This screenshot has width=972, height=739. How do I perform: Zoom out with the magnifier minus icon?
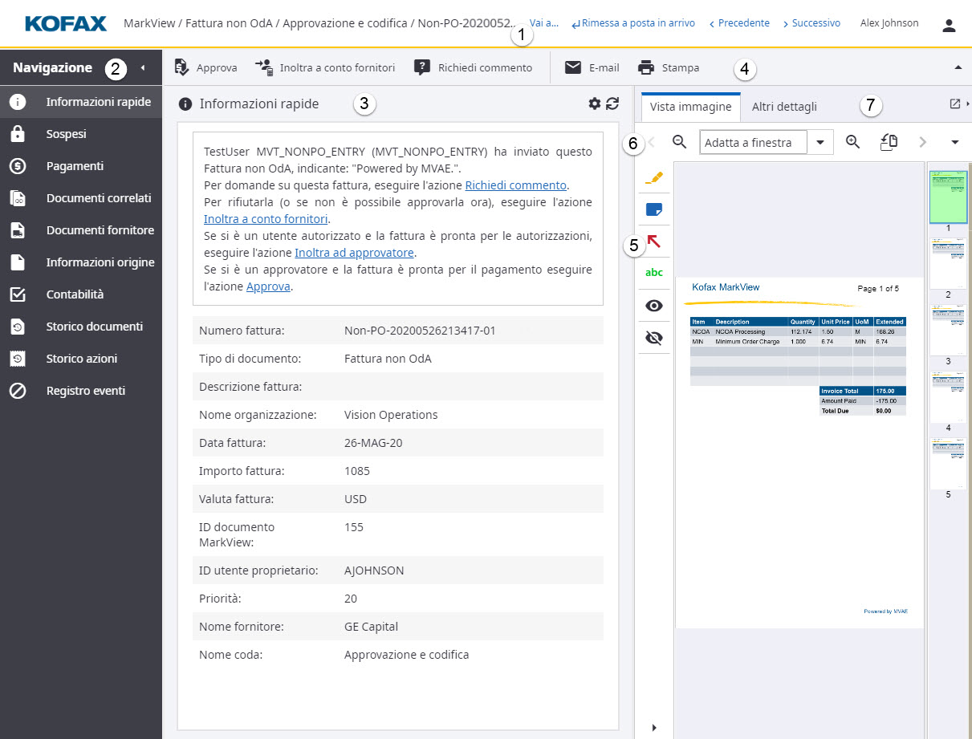679,142
